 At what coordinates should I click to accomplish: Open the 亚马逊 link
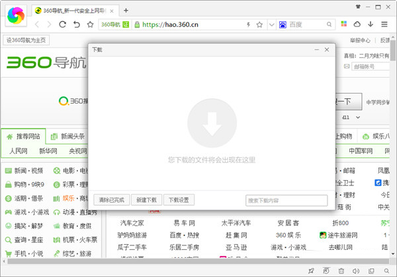point(236,247)
